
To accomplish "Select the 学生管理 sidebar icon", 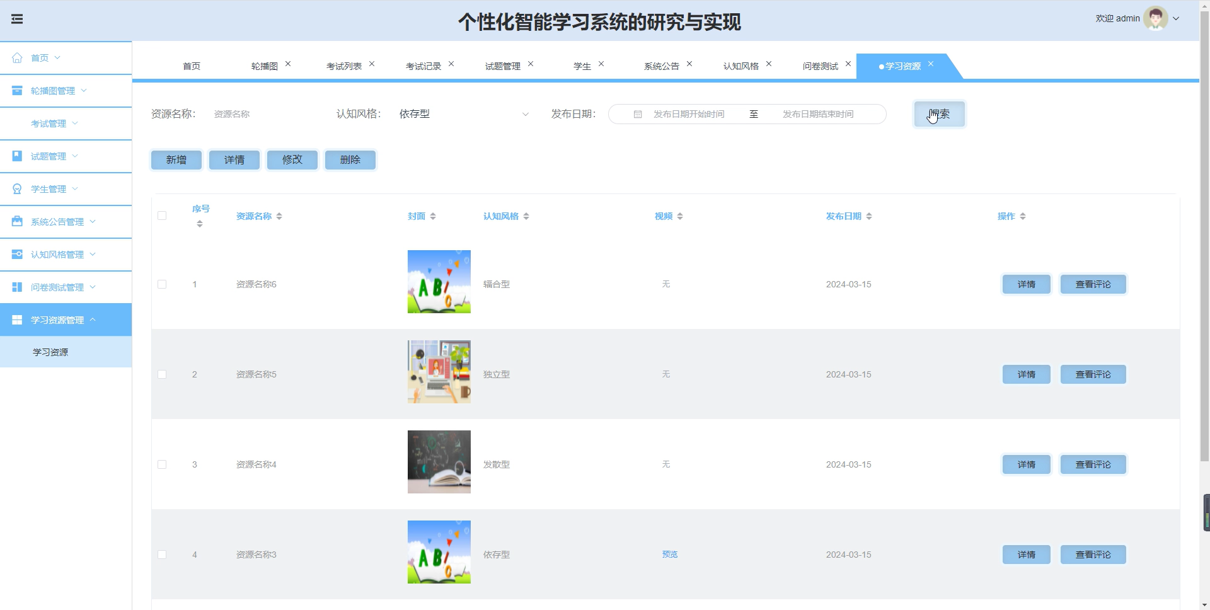I will [17, 188].
